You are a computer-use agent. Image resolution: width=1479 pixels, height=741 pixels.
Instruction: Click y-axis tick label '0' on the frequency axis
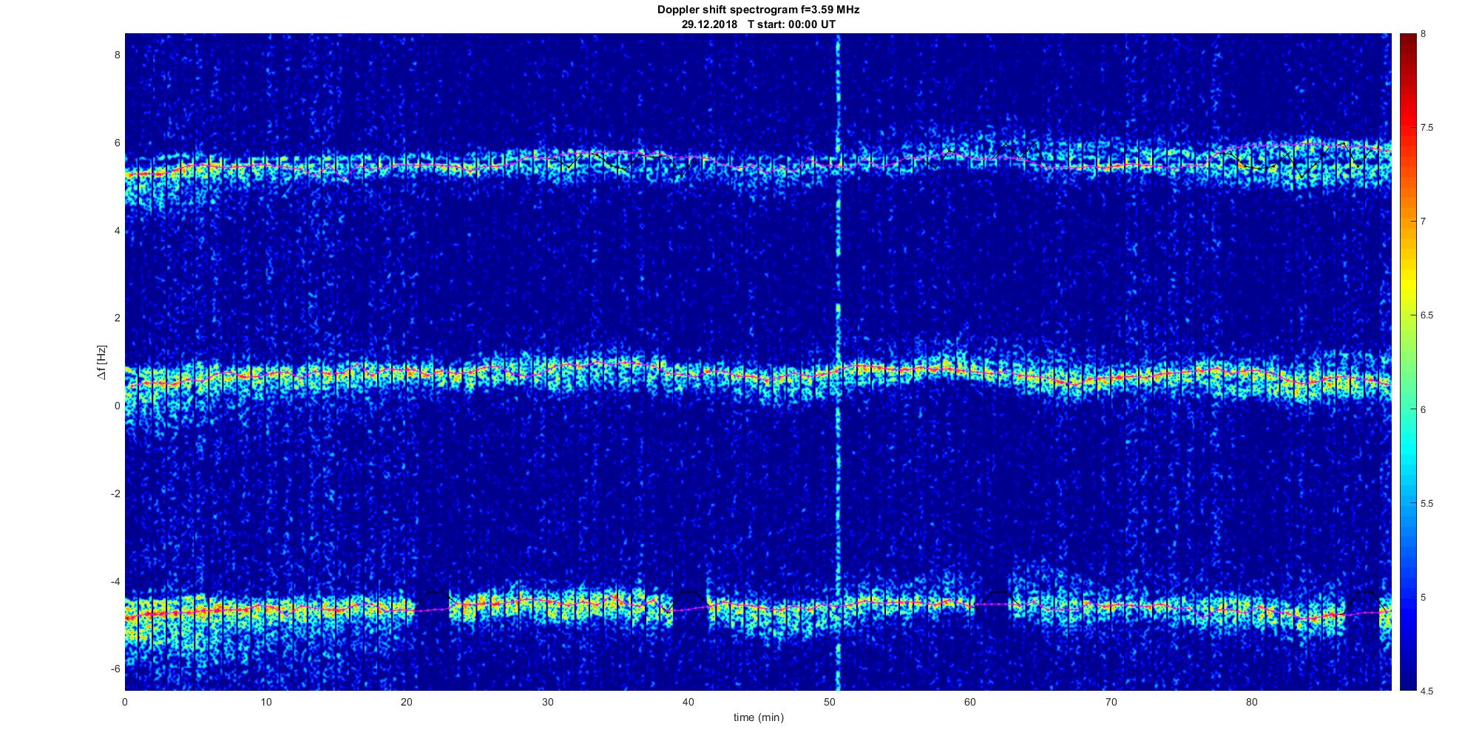[117, 406]
